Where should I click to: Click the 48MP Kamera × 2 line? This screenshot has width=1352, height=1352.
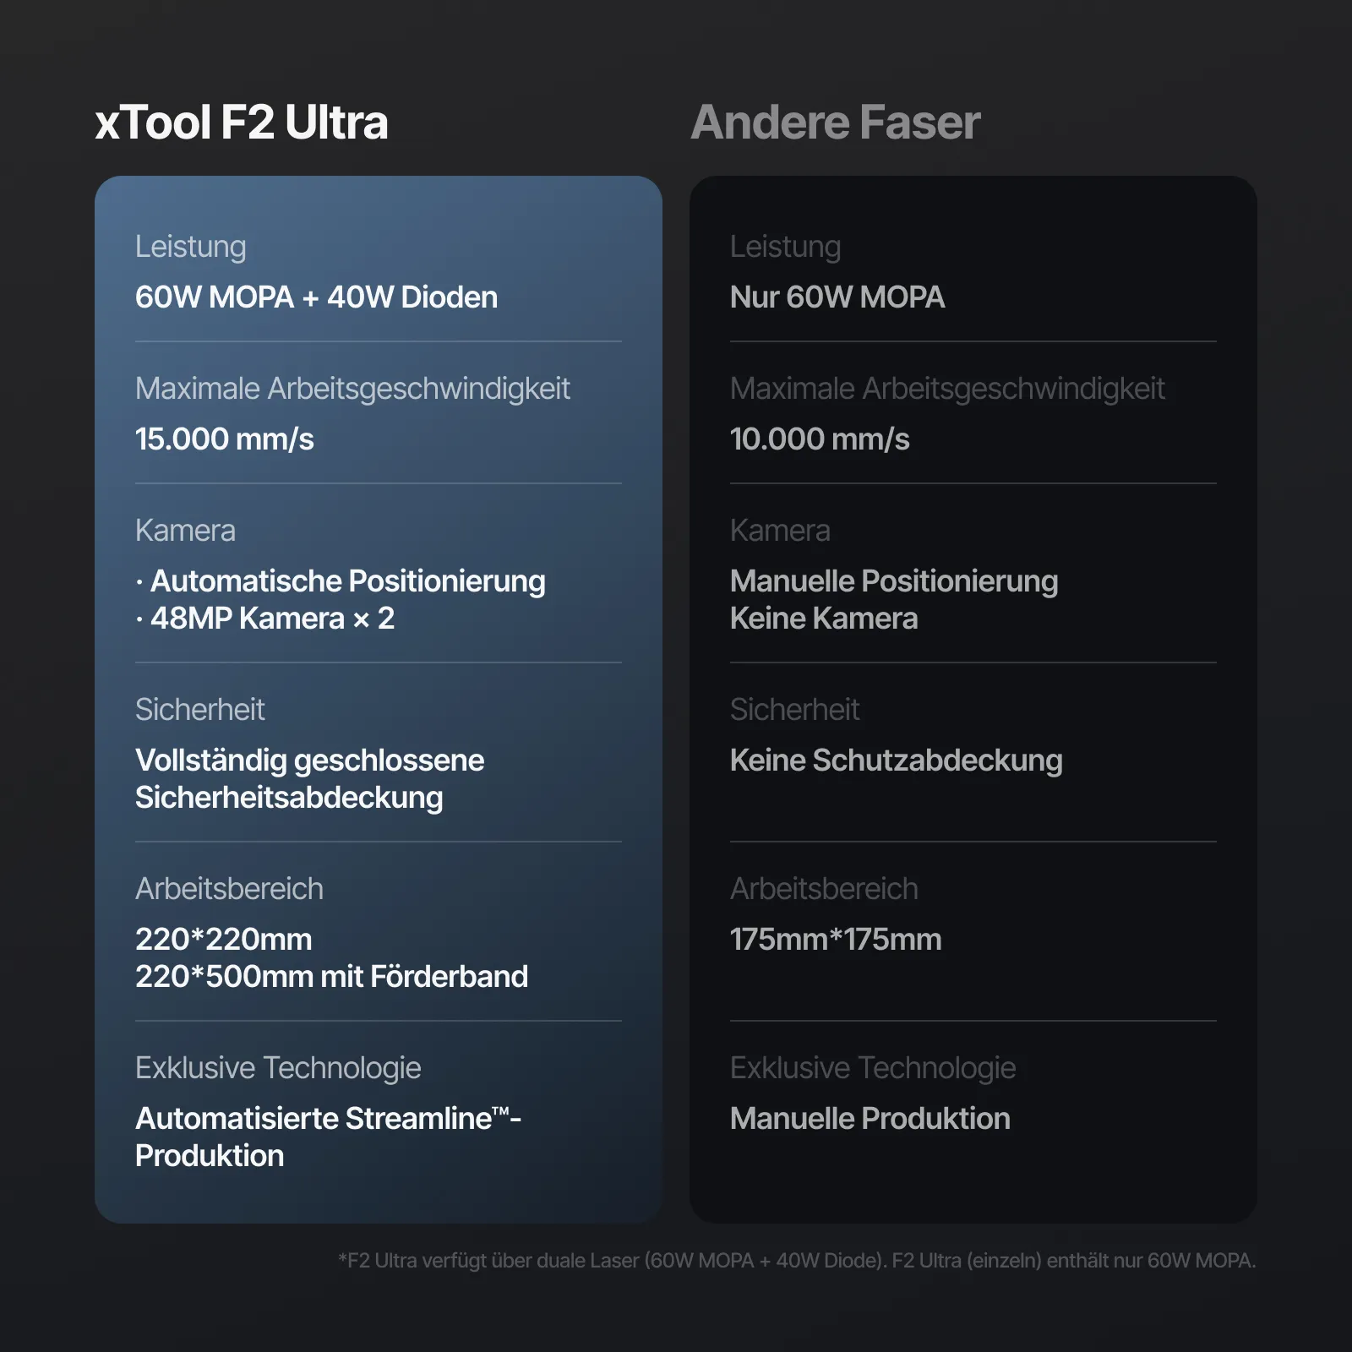(x=272, y=619)
